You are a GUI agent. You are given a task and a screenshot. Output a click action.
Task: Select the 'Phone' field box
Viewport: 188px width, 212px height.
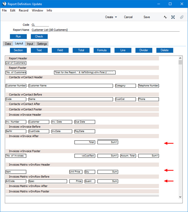149,99
